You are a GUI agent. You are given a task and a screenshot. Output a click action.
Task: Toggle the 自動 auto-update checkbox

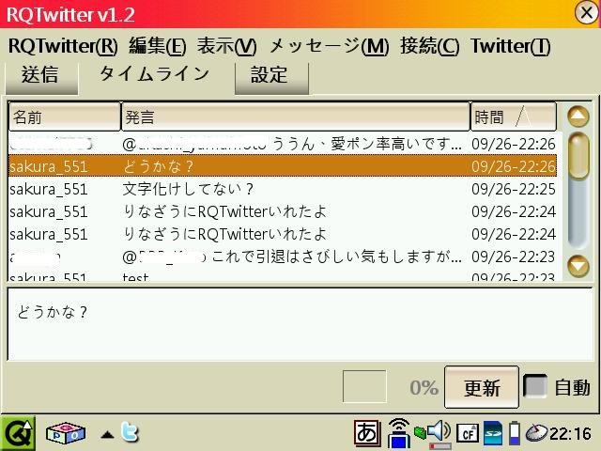click(536, 387)
